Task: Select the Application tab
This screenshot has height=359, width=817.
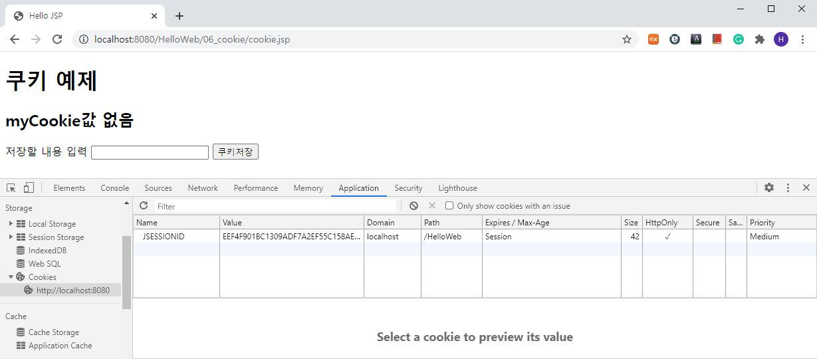Action: click(x=358, y=188)
